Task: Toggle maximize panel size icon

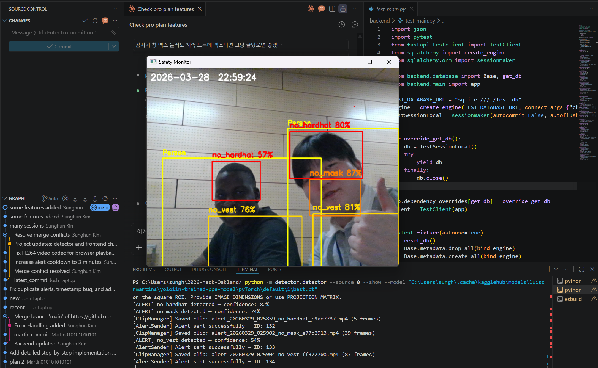Action: [581, 269]
